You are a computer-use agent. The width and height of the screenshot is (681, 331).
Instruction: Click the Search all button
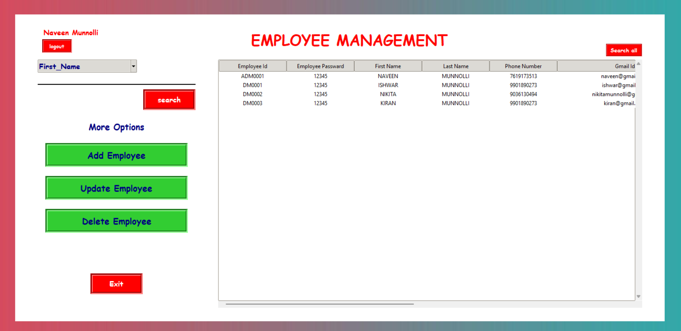(x=624, y=50)
